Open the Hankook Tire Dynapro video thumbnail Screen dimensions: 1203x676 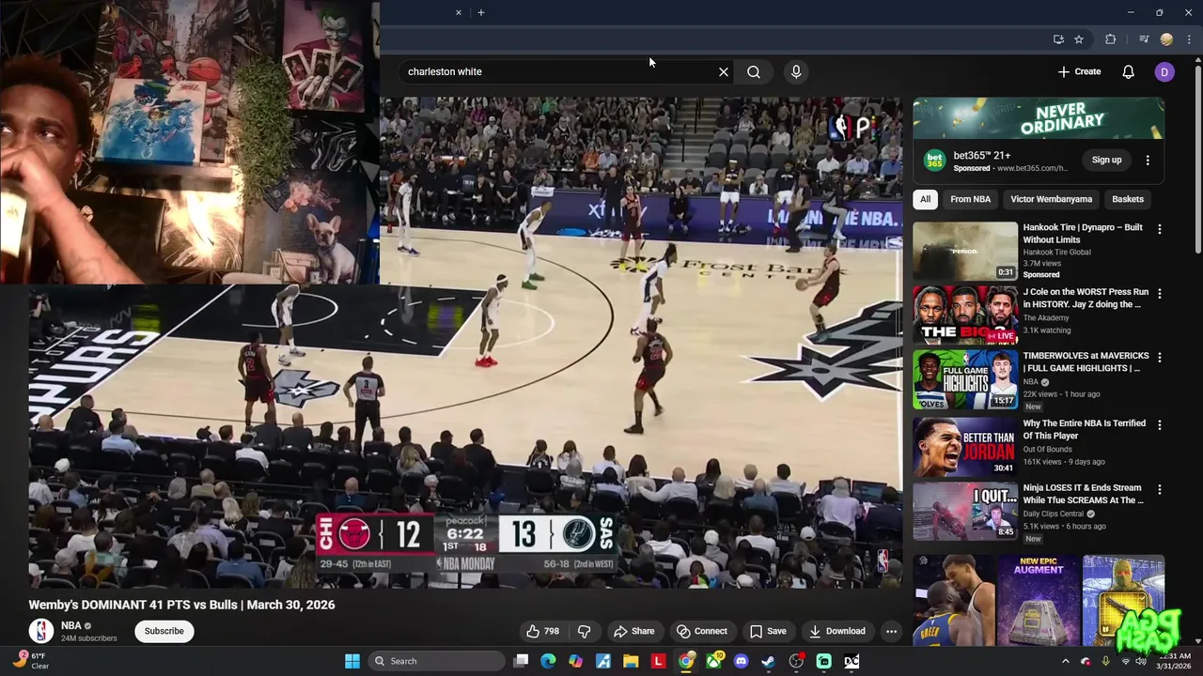[x=965, y=251]
